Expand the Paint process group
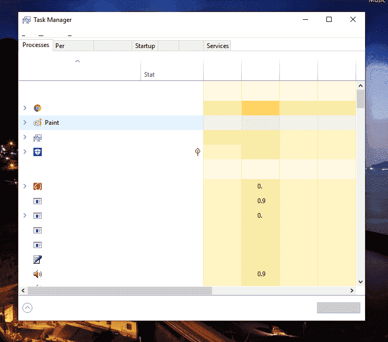The width and height of the screenshot is (388, 342). pyautogui.click(x=25, y=123)
